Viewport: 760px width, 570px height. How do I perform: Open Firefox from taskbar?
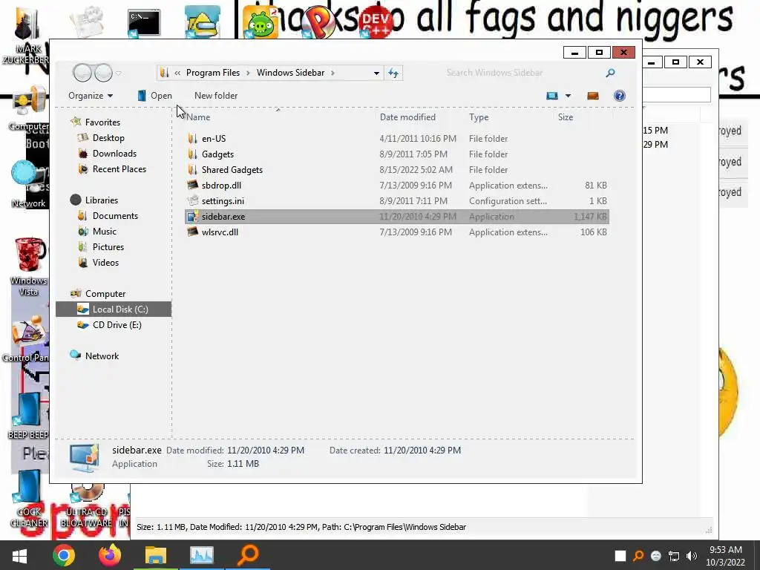[110, 555]
